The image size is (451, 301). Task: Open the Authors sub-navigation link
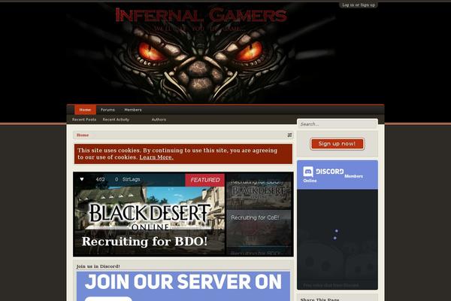pyautogui.click(x=159, y=120)
